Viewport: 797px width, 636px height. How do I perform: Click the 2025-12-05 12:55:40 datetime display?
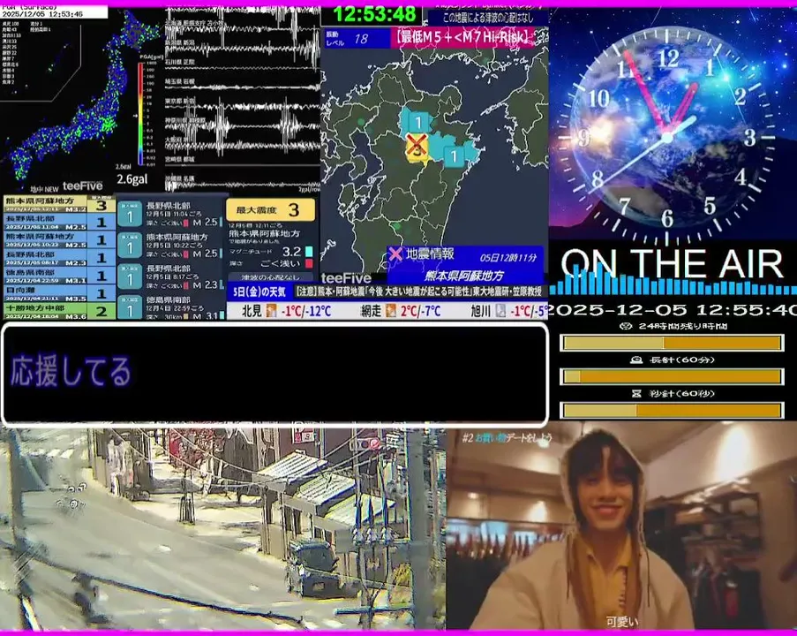pyautogui.click(x=673, y=309)
